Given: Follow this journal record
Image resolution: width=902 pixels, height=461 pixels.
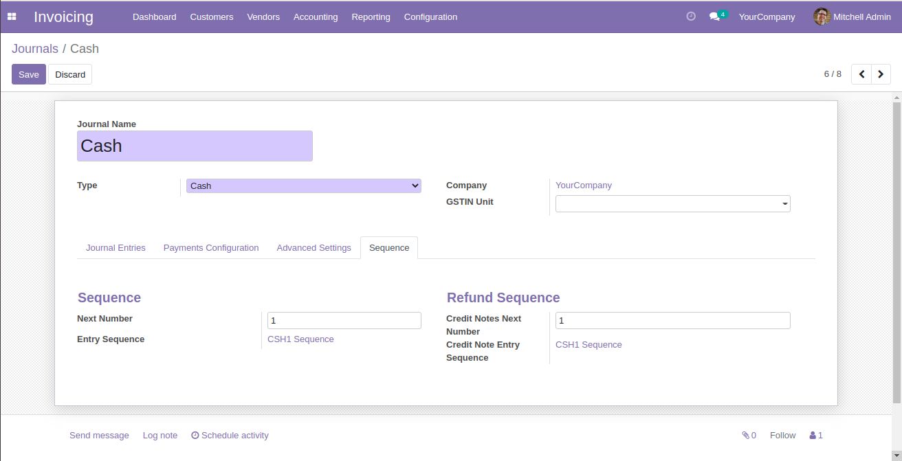Looking at the screenshot, I should 782,435.
